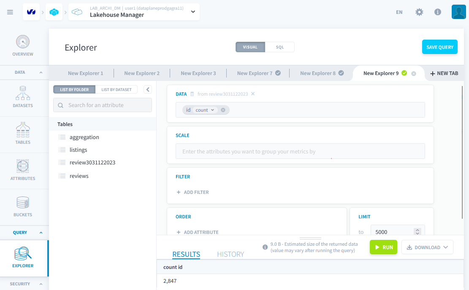Image resolution: width=469 pixels, height=290 pixels.
Task: Open the count aggregation dropdown
Action: point(205,110)
